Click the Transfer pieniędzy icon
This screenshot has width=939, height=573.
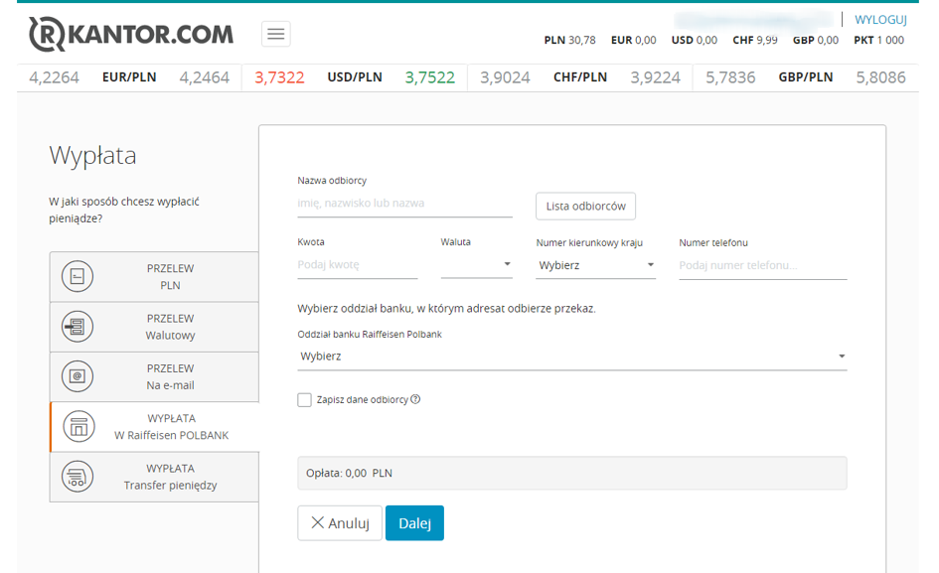(78, 477)
